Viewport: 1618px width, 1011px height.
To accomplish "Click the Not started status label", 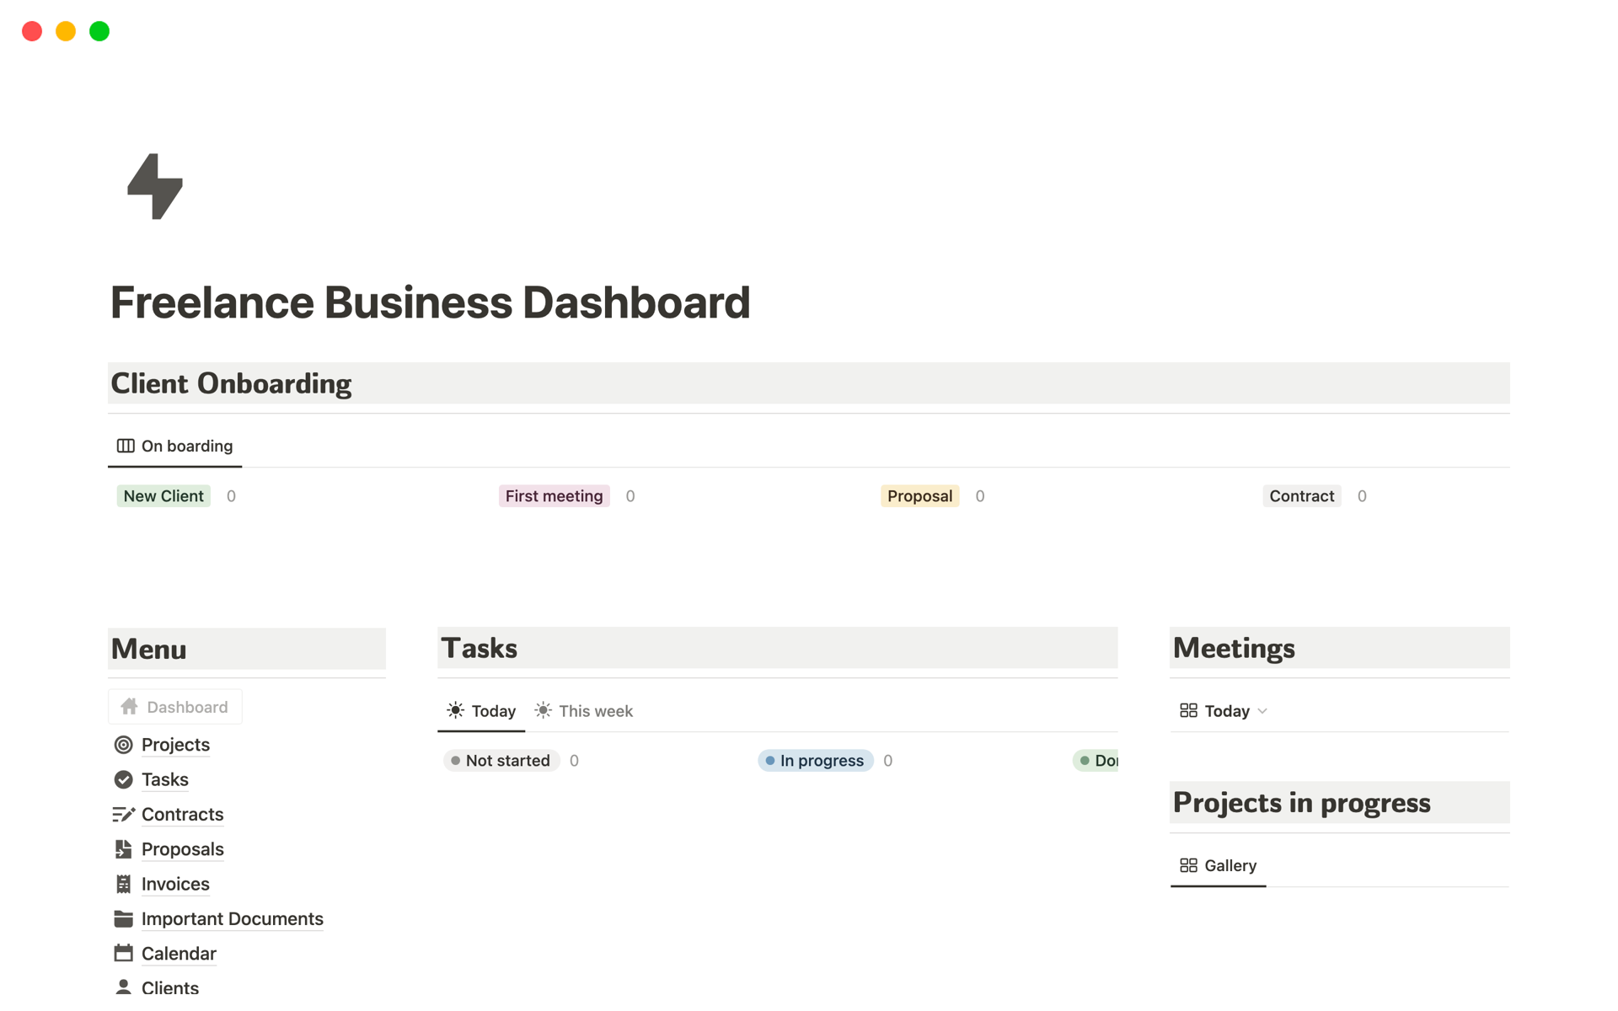I will 507,760.
